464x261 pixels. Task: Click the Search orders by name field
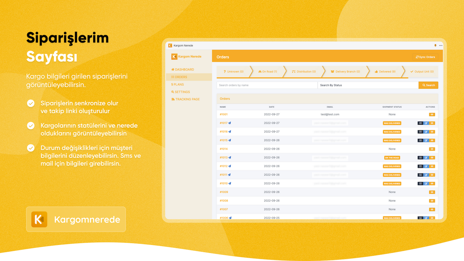point(267,85)
